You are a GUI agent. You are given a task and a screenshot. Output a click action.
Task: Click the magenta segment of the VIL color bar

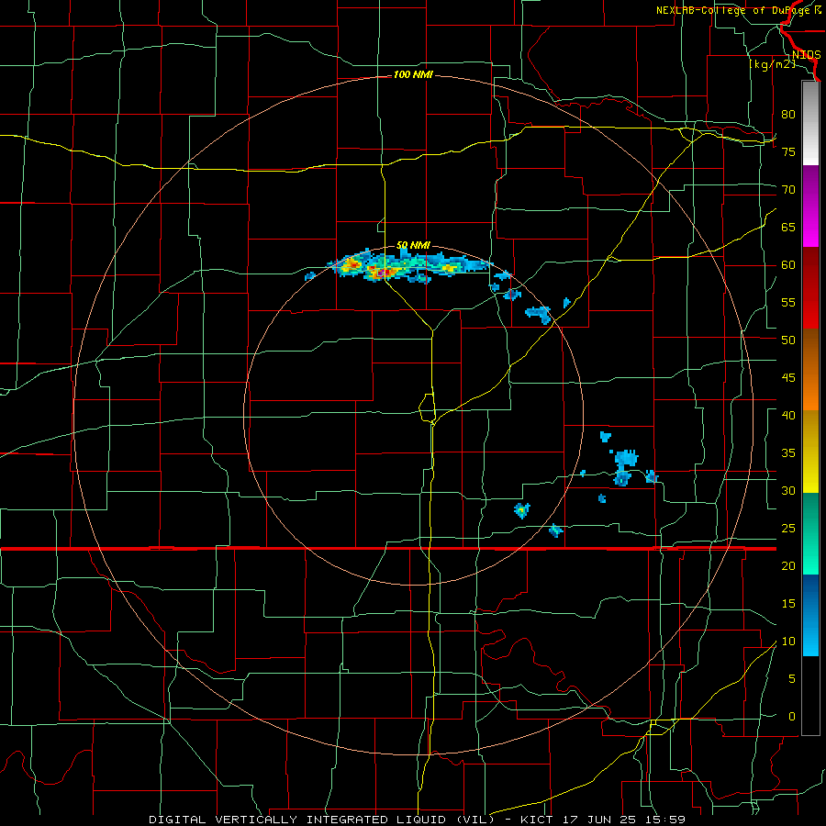pyautogui.click(x=810, y=206)
